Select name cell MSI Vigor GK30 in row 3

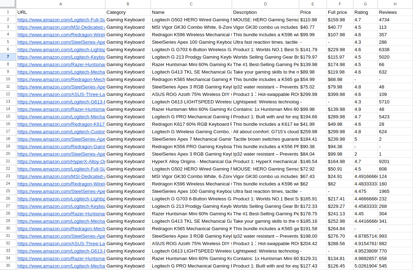click(x=191, y=27)
